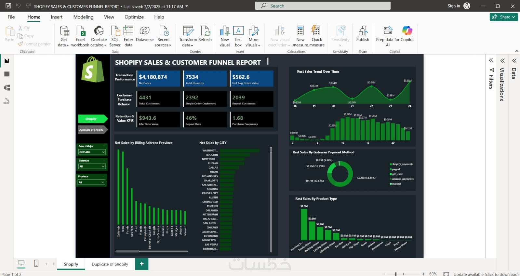Open the Get data icon
Viewport: 520px width, 276px height.
point(64,31)
